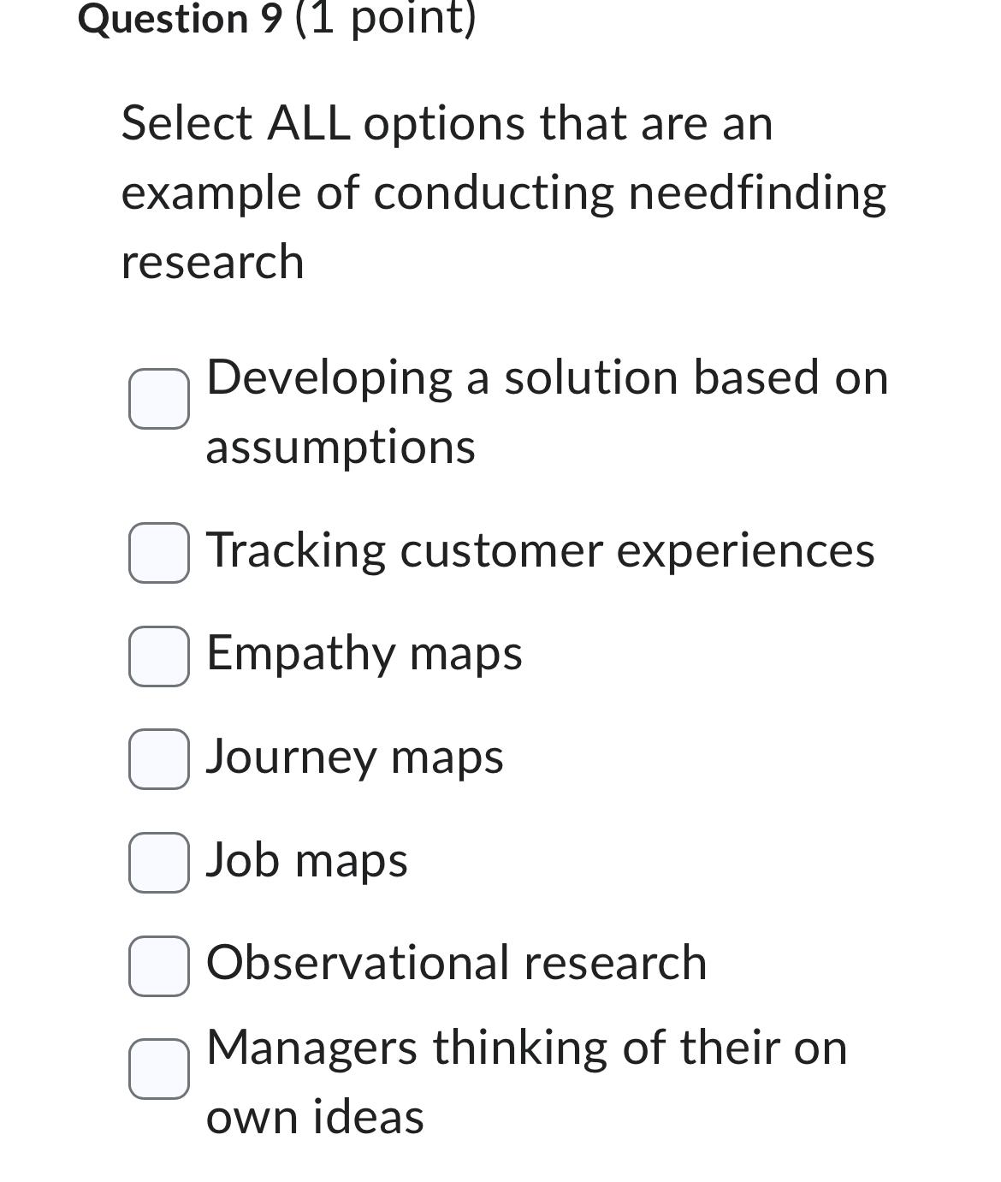Image resolution: width=1001 pixels, height=1182 pixels.
Task: Click the Observational research label
Action: 456,963
